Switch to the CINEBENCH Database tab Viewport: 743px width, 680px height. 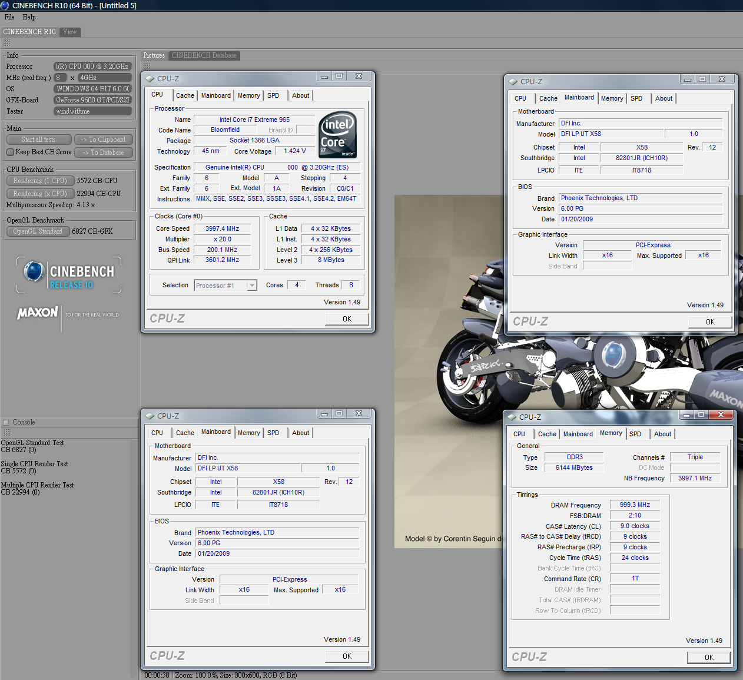204,55
